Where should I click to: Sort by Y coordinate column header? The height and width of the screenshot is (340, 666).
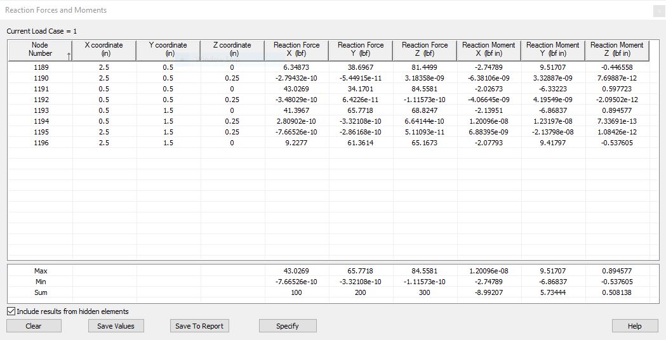(x=168, y=49)
